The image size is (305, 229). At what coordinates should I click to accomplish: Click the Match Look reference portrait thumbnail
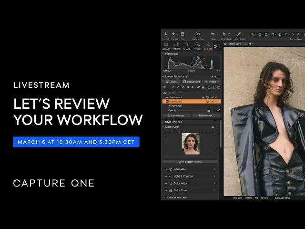(x=191, y=144)
